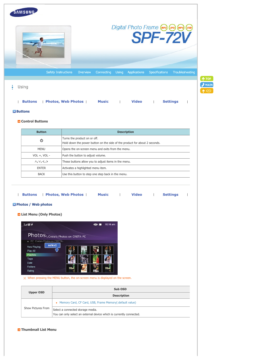This screenshot has height=361, width=255.
Task: Click the power symbol in button table
Action: pyautogui.click(x=41, y=140)
